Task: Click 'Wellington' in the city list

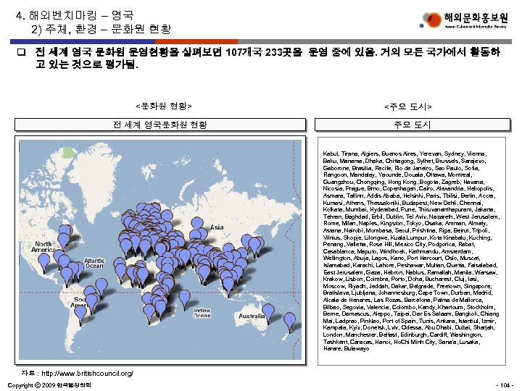Action: pos(336,258)
